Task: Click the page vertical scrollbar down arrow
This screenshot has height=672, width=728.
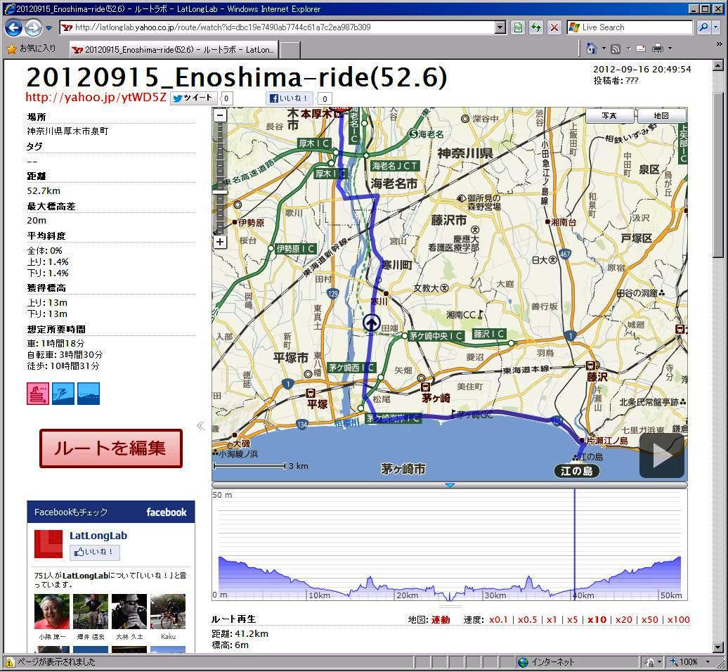Action: (x=717, y=647)
